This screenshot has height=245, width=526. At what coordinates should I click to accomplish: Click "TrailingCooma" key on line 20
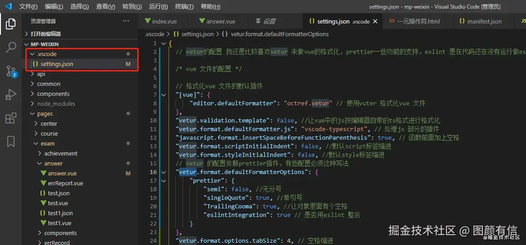pos(231,207)
